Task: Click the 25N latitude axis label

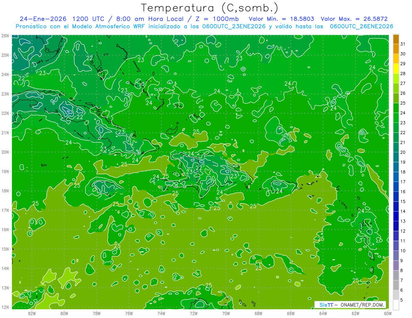Action: 5,55
